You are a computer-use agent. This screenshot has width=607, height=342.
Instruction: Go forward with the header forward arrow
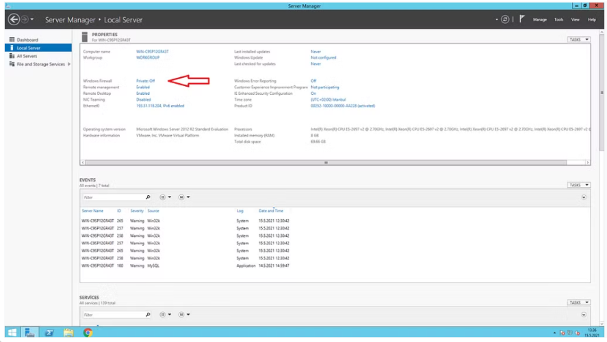pyautogui.click(x=25, y=19)
